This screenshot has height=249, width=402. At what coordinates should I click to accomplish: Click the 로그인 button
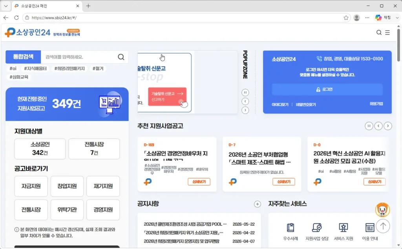coord(327,89)
